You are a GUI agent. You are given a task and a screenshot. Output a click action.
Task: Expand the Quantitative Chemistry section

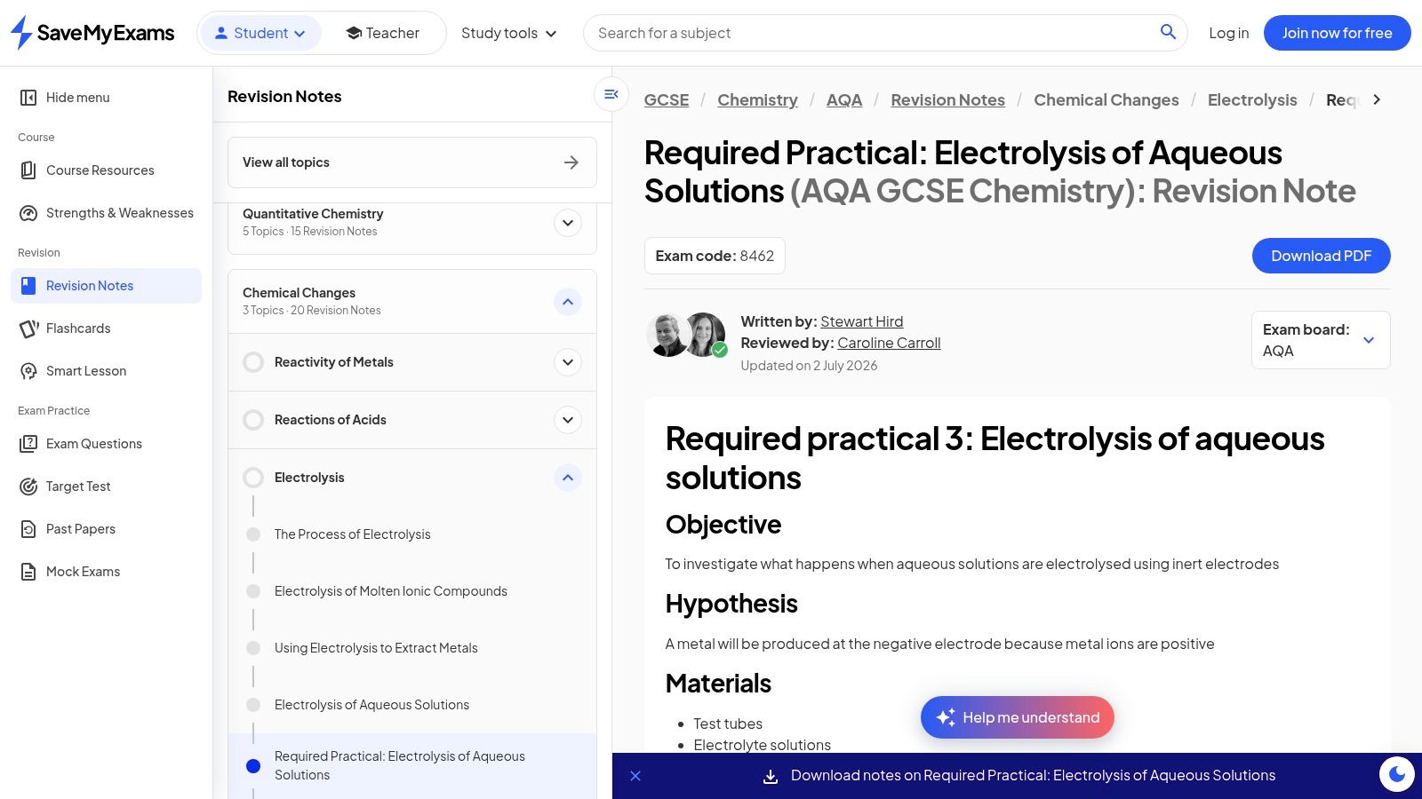pyautogui.click(x=568, y=223)
